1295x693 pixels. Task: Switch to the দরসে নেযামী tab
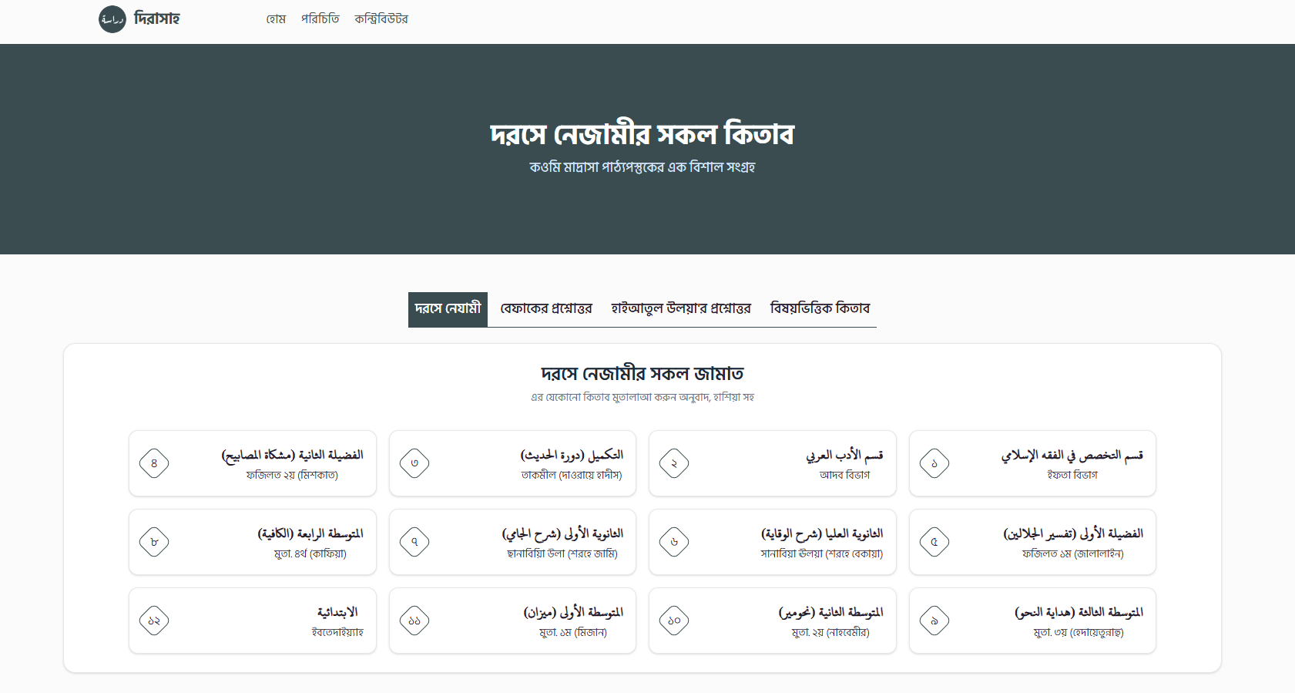tap(448, 308)
